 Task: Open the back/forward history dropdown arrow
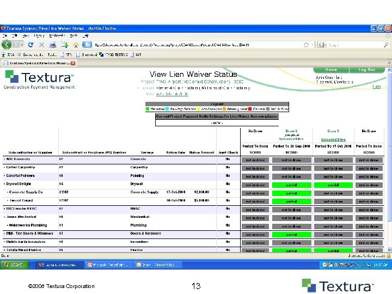[22, 45]
